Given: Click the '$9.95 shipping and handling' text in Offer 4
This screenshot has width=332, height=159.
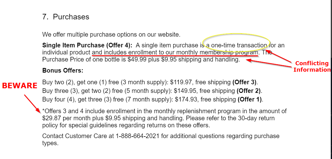Looking at the screenshot, I should tap(200, 60).
